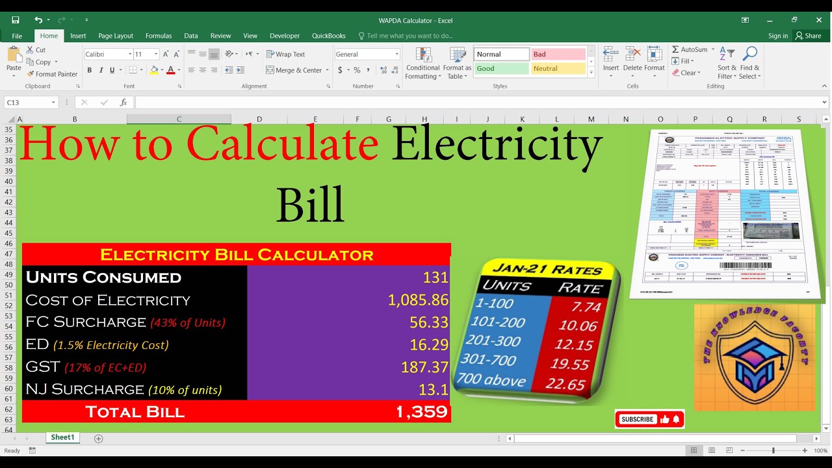Image resolution: width=832 pixels, height=468 pixels.
Task: Add a new sheet with plus icon
Action: pyautogui.click(x=99, y=439)
